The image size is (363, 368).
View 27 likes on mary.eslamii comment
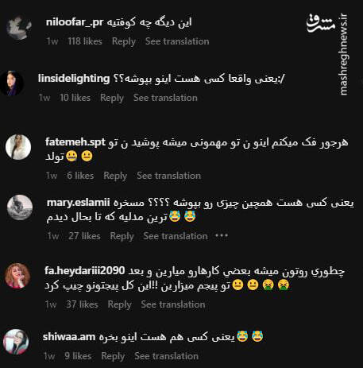[84, 236]
